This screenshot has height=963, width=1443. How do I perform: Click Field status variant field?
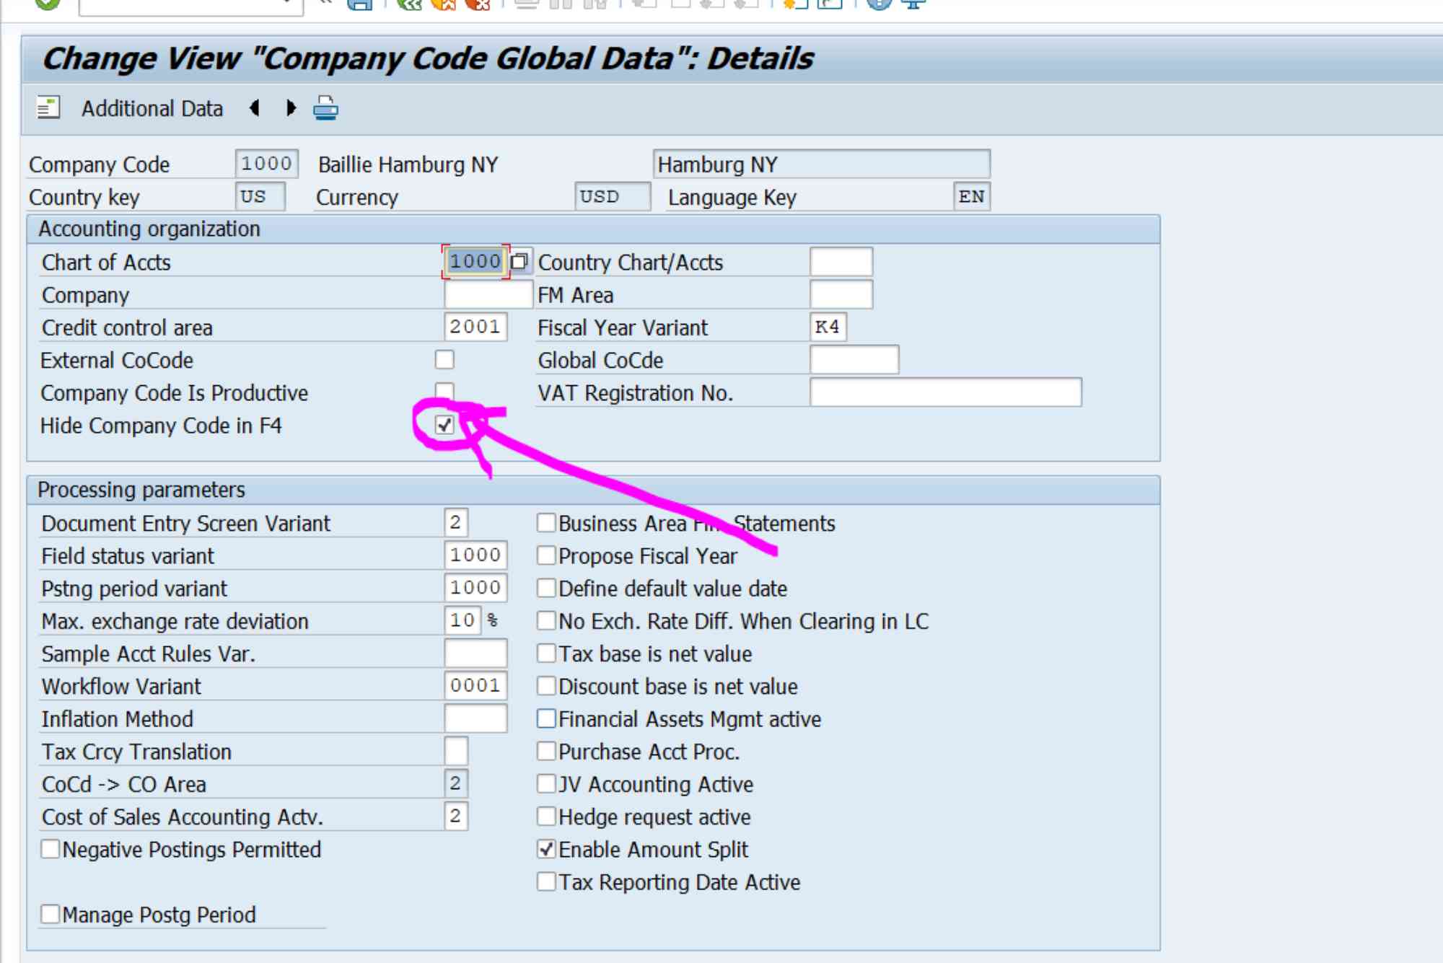coord(475,555)
